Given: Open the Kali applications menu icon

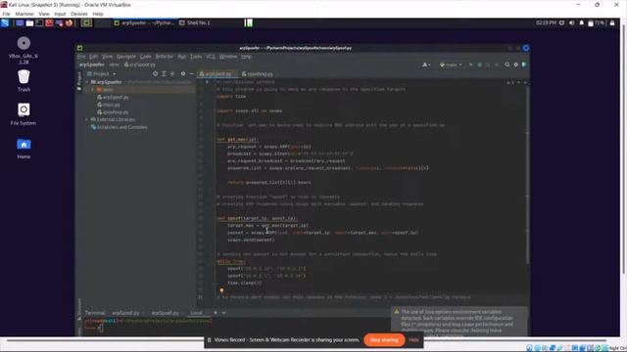Looking at the screenshot, I should click(x=5, y=23).
